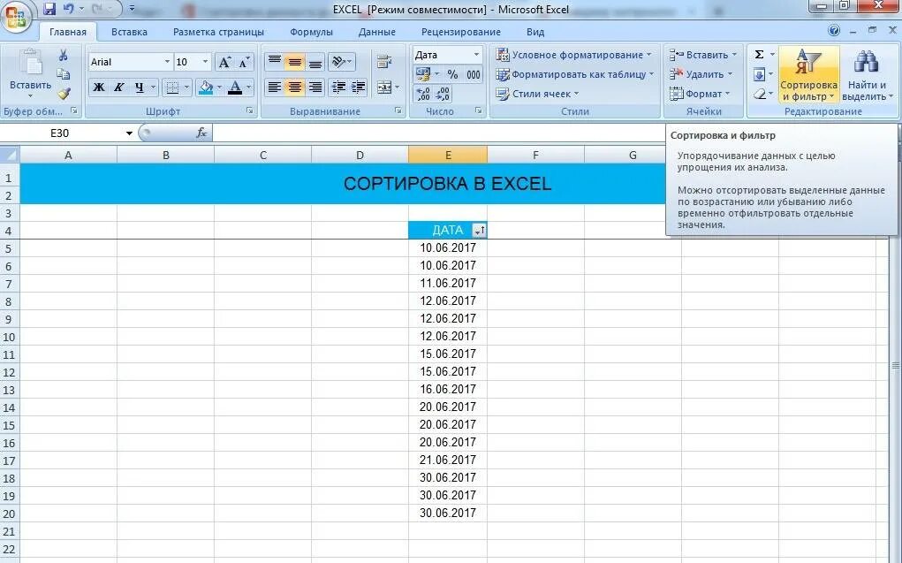Open the Шрифт dialog launcher
Viewport: 902px width, 563px height.
(250, 110)
